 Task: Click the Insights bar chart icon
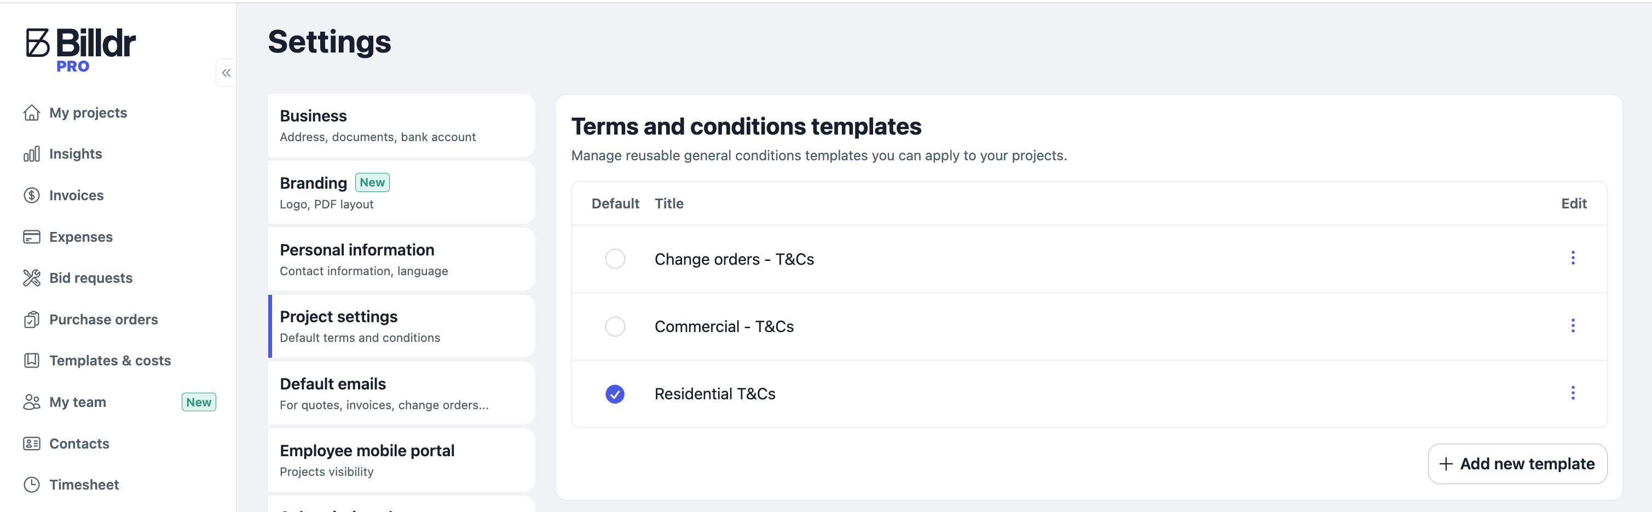31,154
